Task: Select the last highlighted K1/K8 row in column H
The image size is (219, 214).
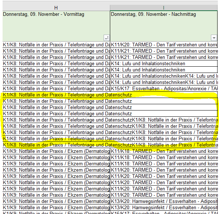Action: coord(56,145)
